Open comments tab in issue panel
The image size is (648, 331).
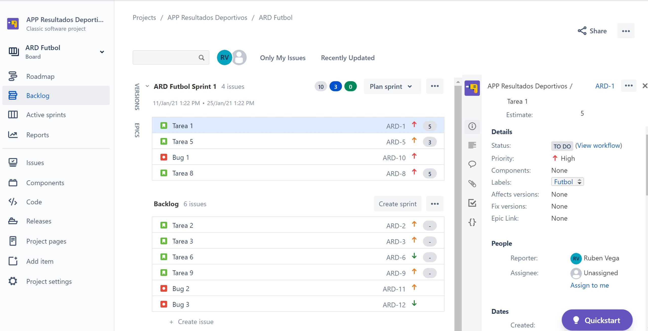(472, 164)
